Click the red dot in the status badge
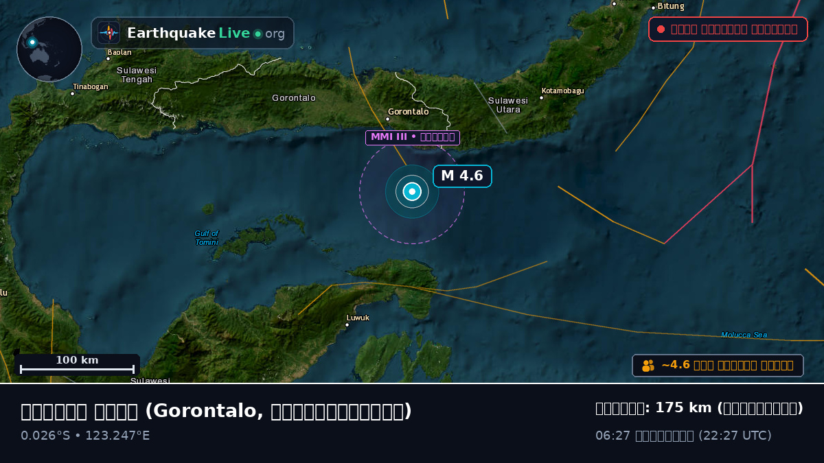Image resolution: width=824 pixels, height=463 pixels. pyautogui.click(x=661, y=29)
